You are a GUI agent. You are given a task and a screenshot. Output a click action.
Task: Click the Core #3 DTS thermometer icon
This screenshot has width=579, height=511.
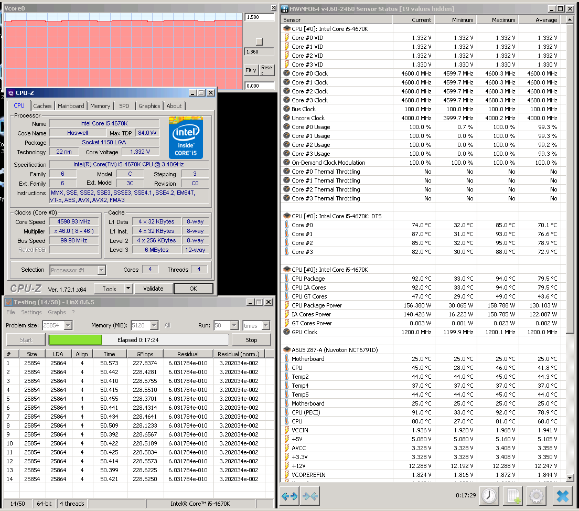coord(286,252)
